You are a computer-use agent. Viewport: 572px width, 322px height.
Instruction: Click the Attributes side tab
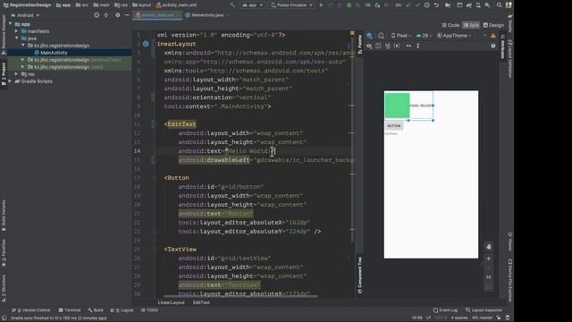pos(502,47)
